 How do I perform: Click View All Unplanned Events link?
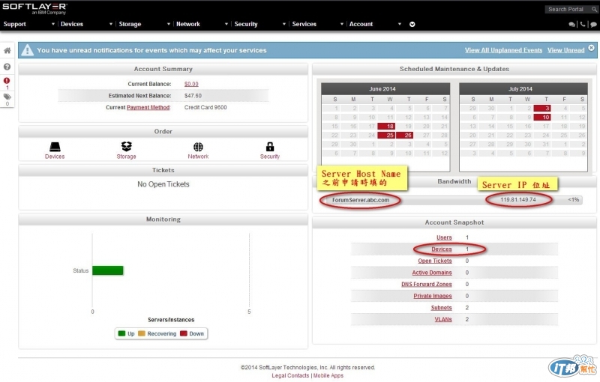503,50
